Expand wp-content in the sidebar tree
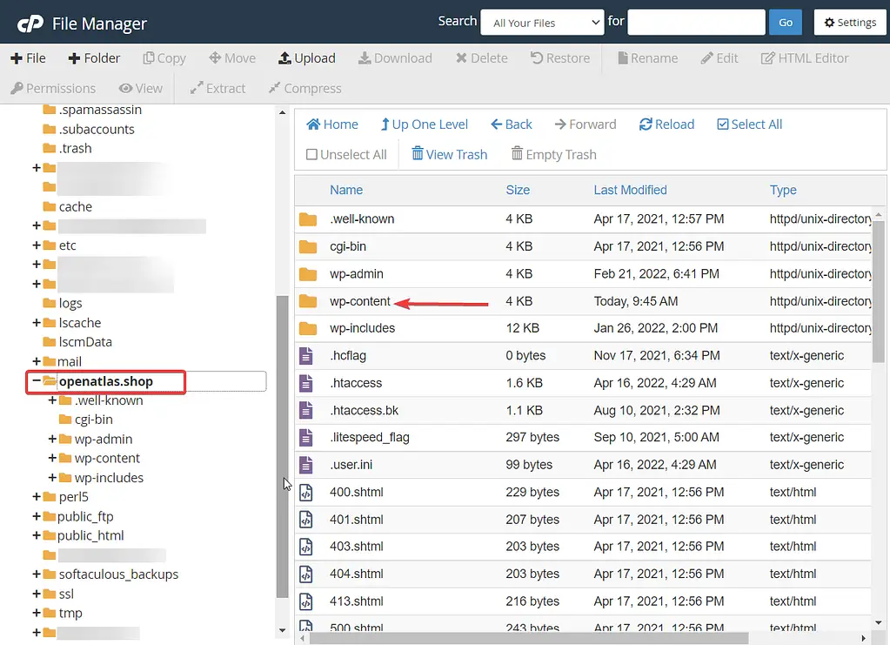The image size is (890, 645). pos(50,458)
